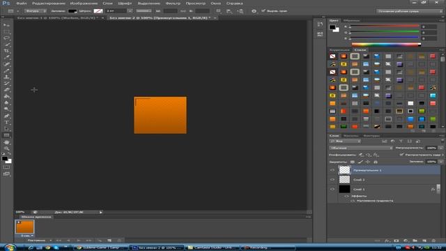Open shape geometry gear settings
The width and height of the screenshot is (446, 251).
tap(254, 11)
